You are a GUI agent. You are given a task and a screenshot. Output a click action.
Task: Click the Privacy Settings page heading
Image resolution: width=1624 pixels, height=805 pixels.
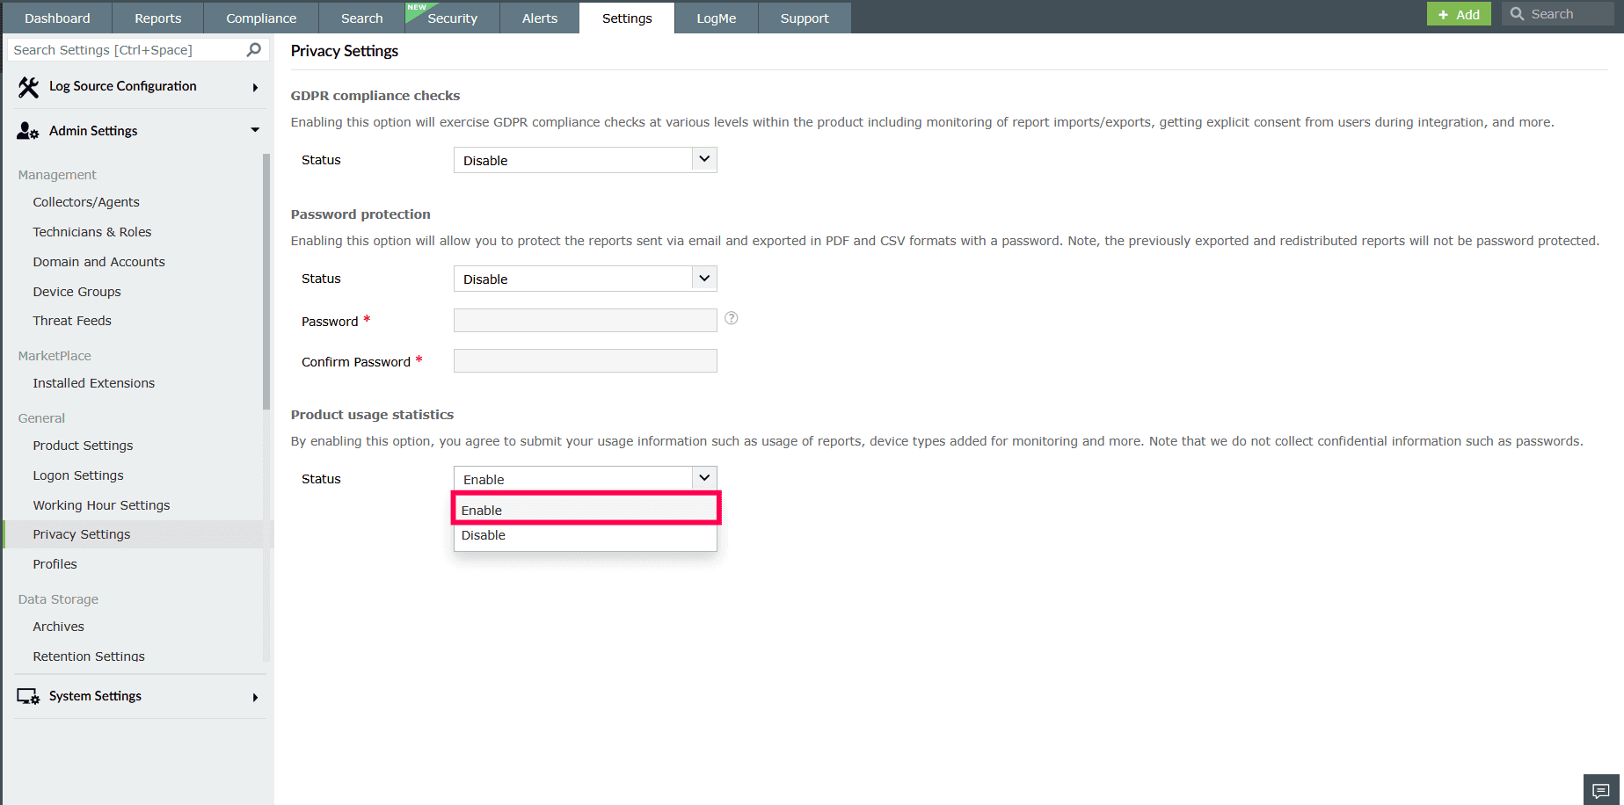coord(345,51)
